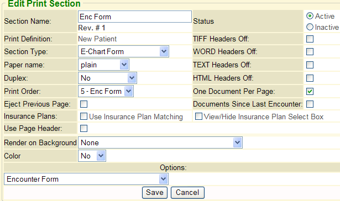Toggle View/Hide Insurance Plan Select Box

[x=198, y=117]
